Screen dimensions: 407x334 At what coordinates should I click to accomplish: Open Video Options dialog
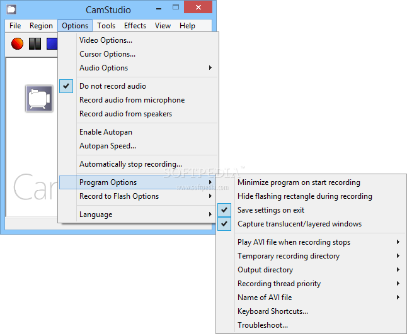click(138, 40)
